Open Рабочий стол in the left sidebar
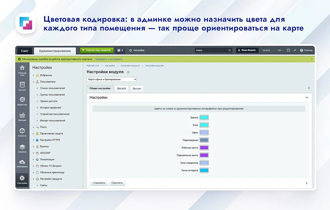 22,70
